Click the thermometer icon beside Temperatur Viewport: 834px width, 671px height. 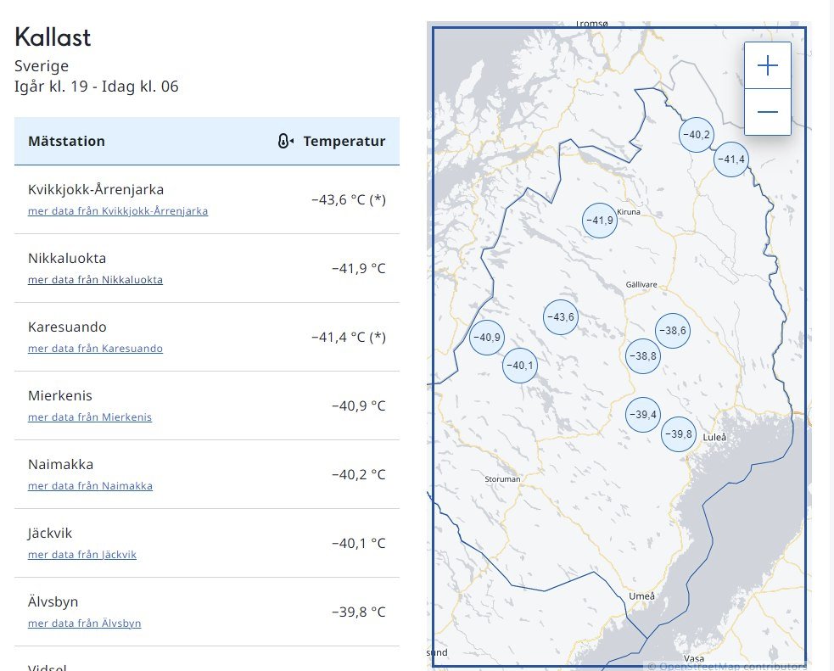click(286, 142)
